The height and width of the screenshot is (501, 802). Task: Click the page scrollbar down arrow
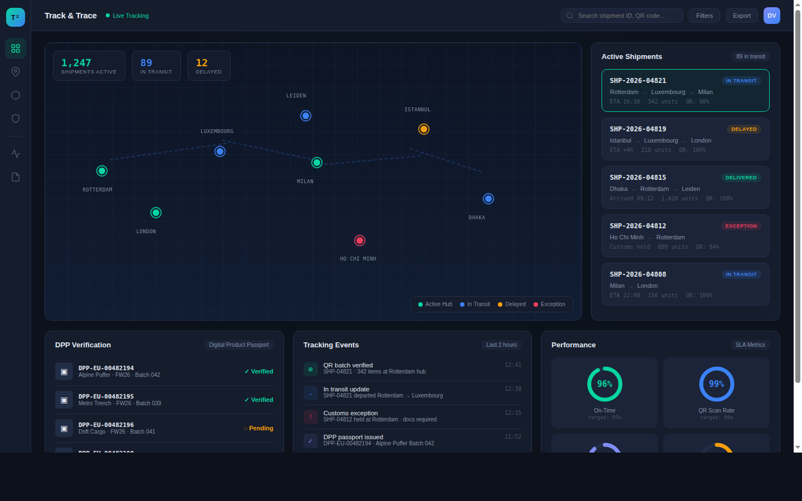point(798,447)
